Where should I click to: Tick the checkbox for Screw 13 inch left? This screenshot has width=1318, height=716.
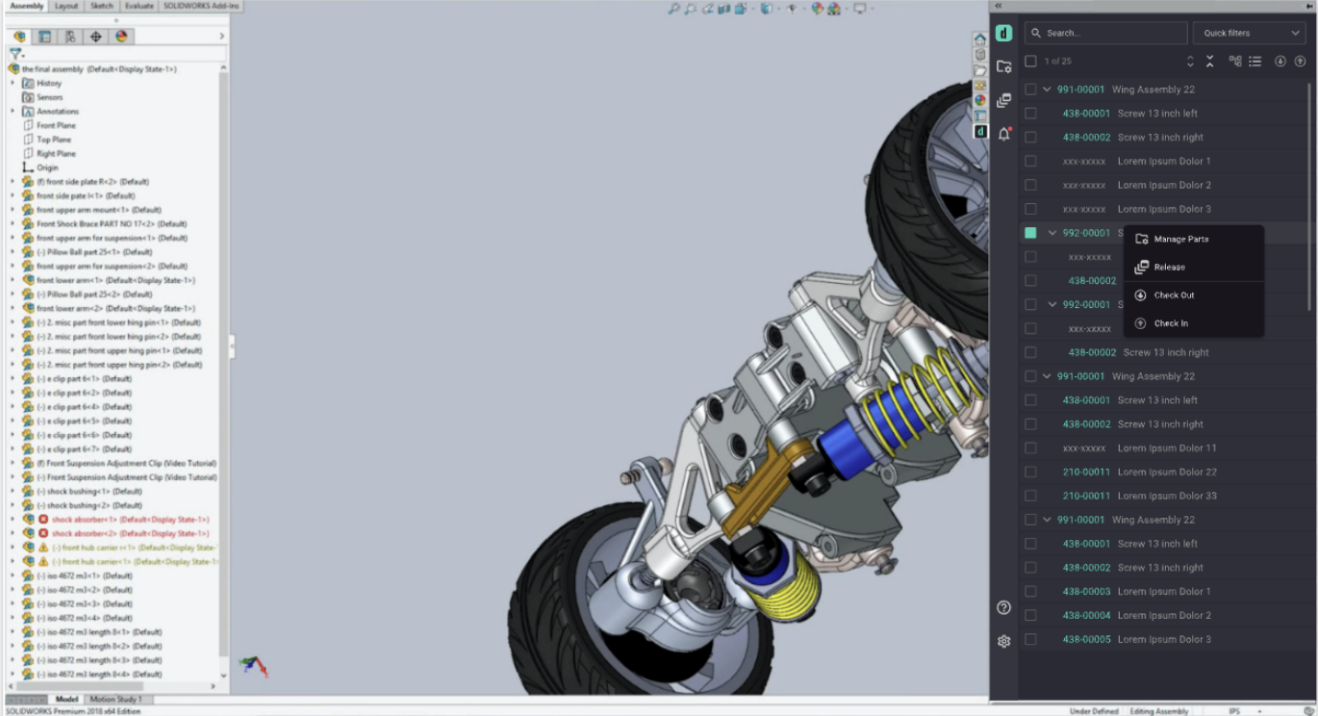click(1030, 114)
